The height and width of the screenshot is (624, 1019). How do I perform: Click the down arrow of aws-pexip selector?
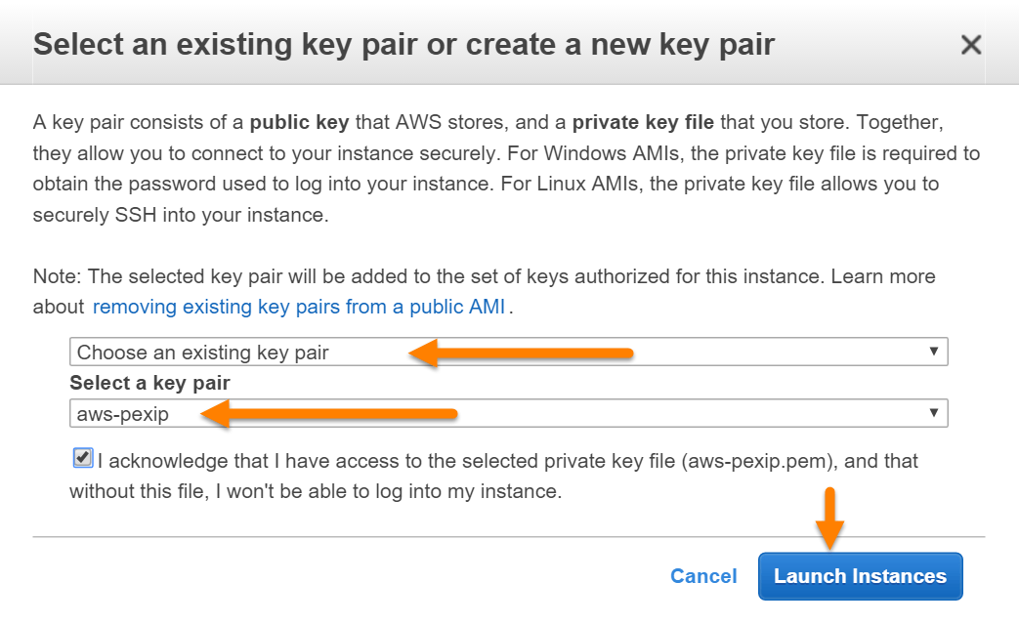(934, 414)
